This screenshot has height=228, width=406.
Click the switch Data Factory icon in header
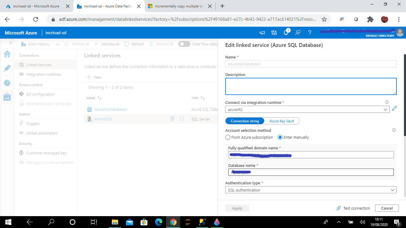tap(274, 33)
